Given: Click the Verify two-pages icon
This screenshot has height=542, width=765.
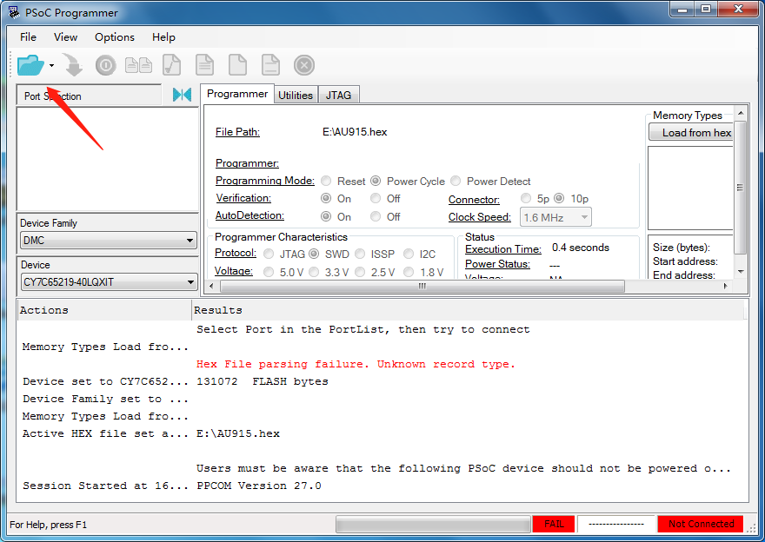Looking at the screenshot, I should (138, 65).
